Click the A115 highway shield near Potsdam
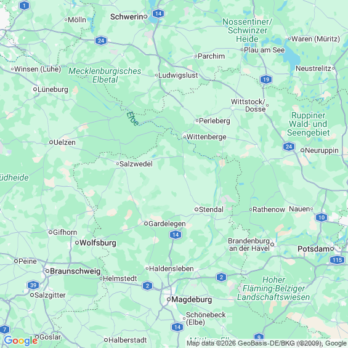The height and width of the screenshot is (348, 348). (x=338, y=260)
